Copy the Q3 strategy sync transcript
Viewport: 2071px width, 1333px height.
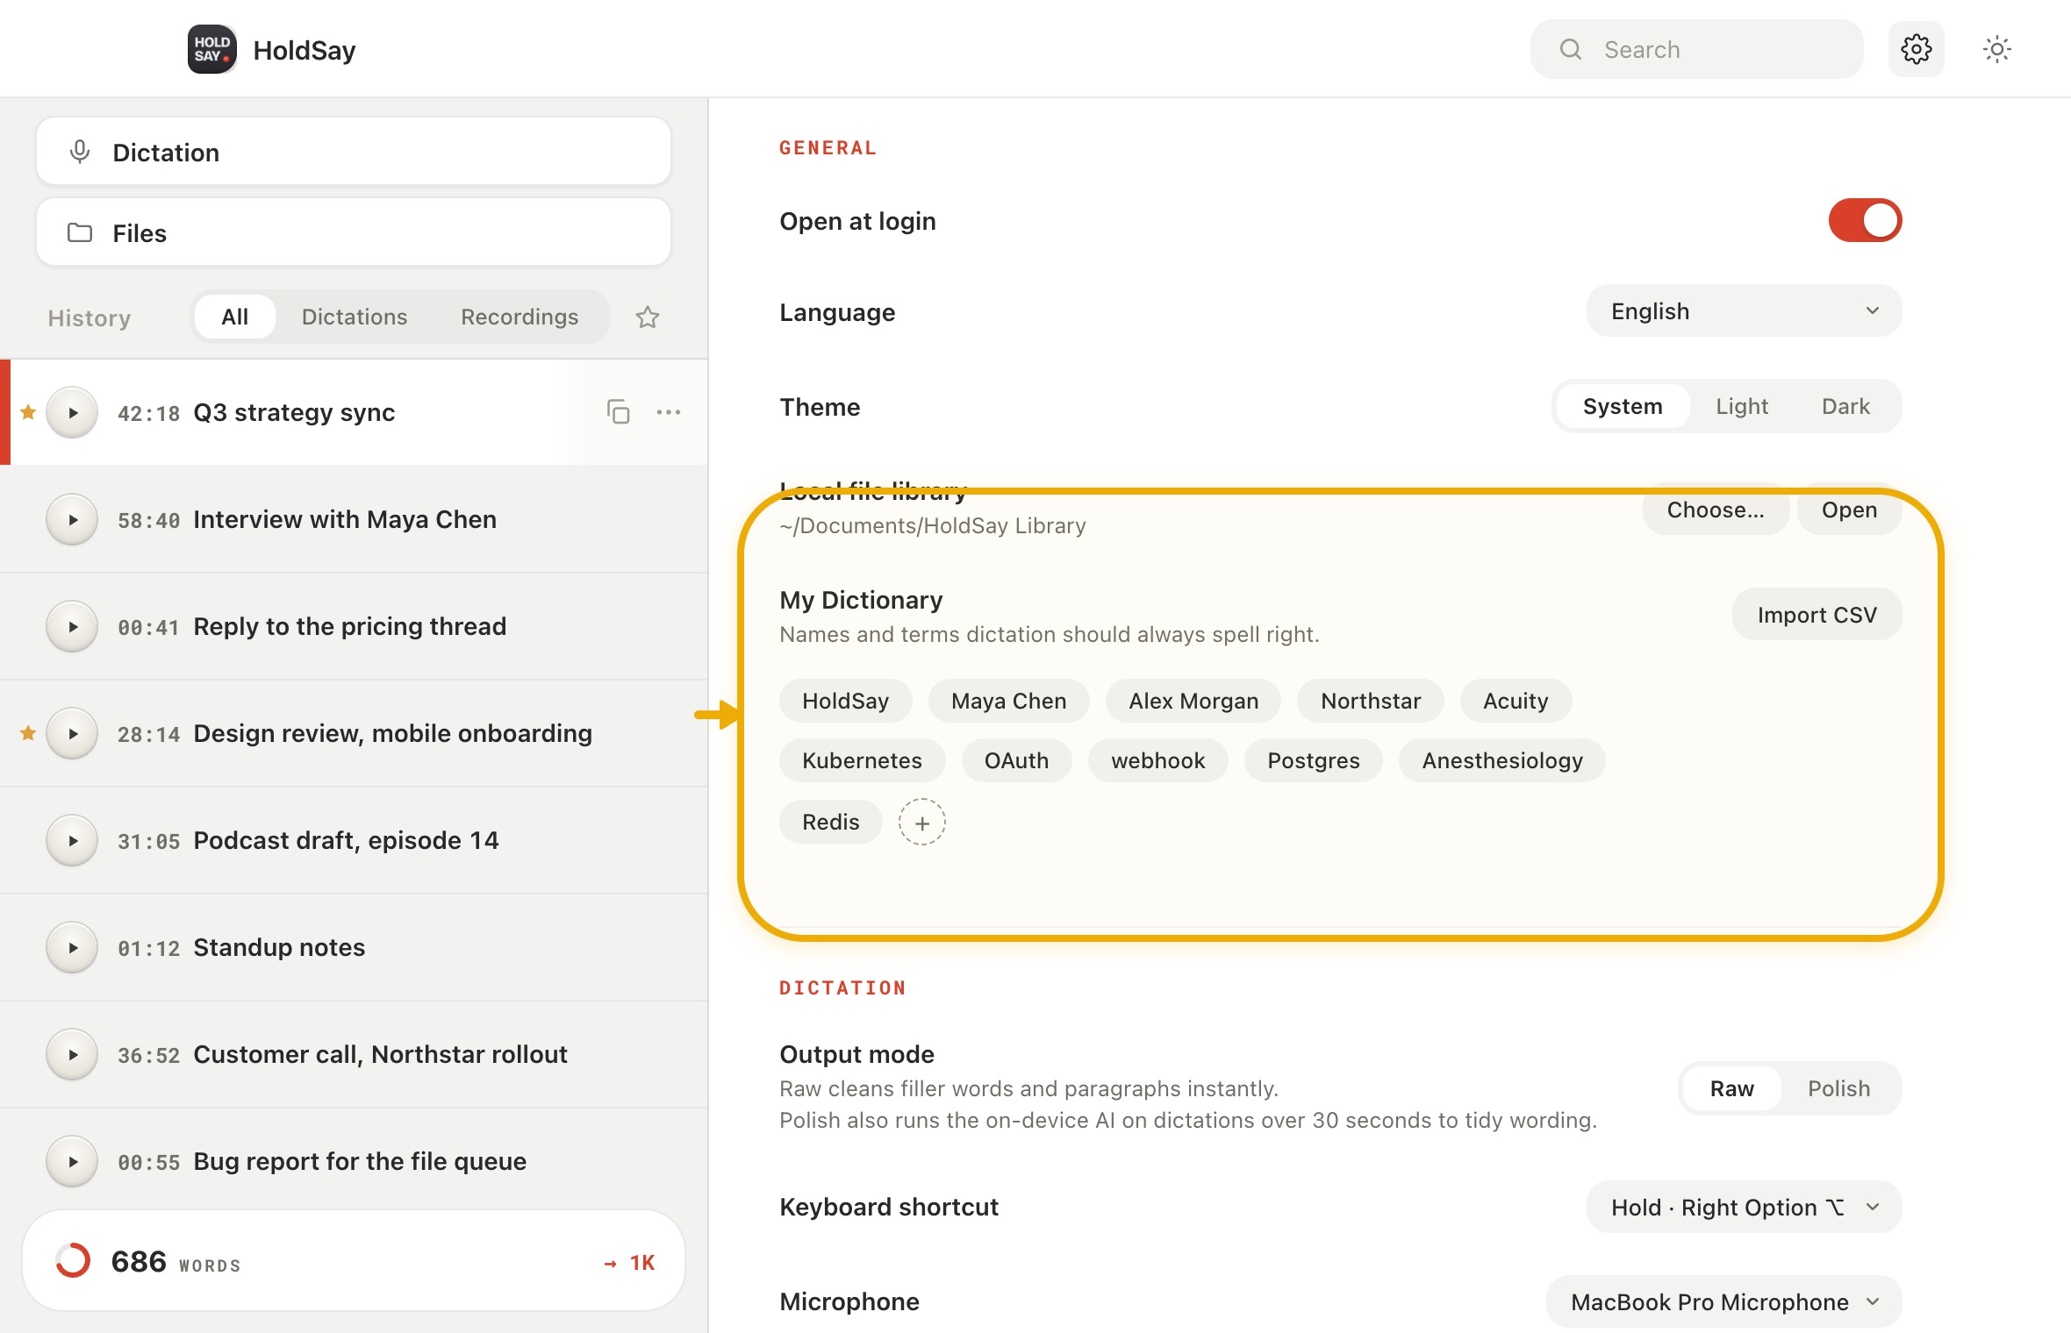[618, 411]
